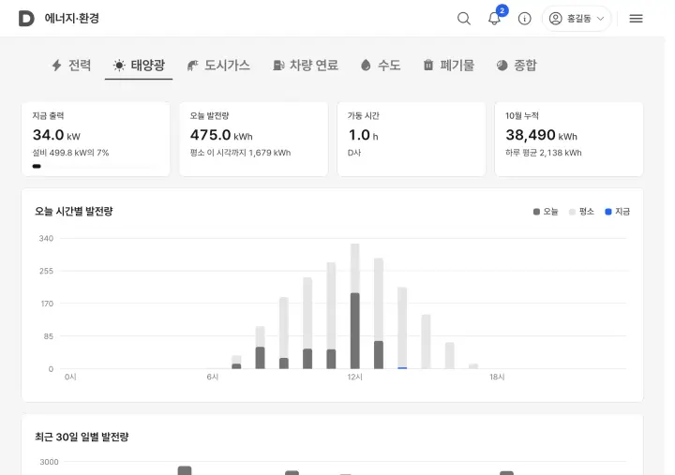Toggle the 평소 legend item
Image resolution: width=675 pixels, height=475 pixels.
581,212
